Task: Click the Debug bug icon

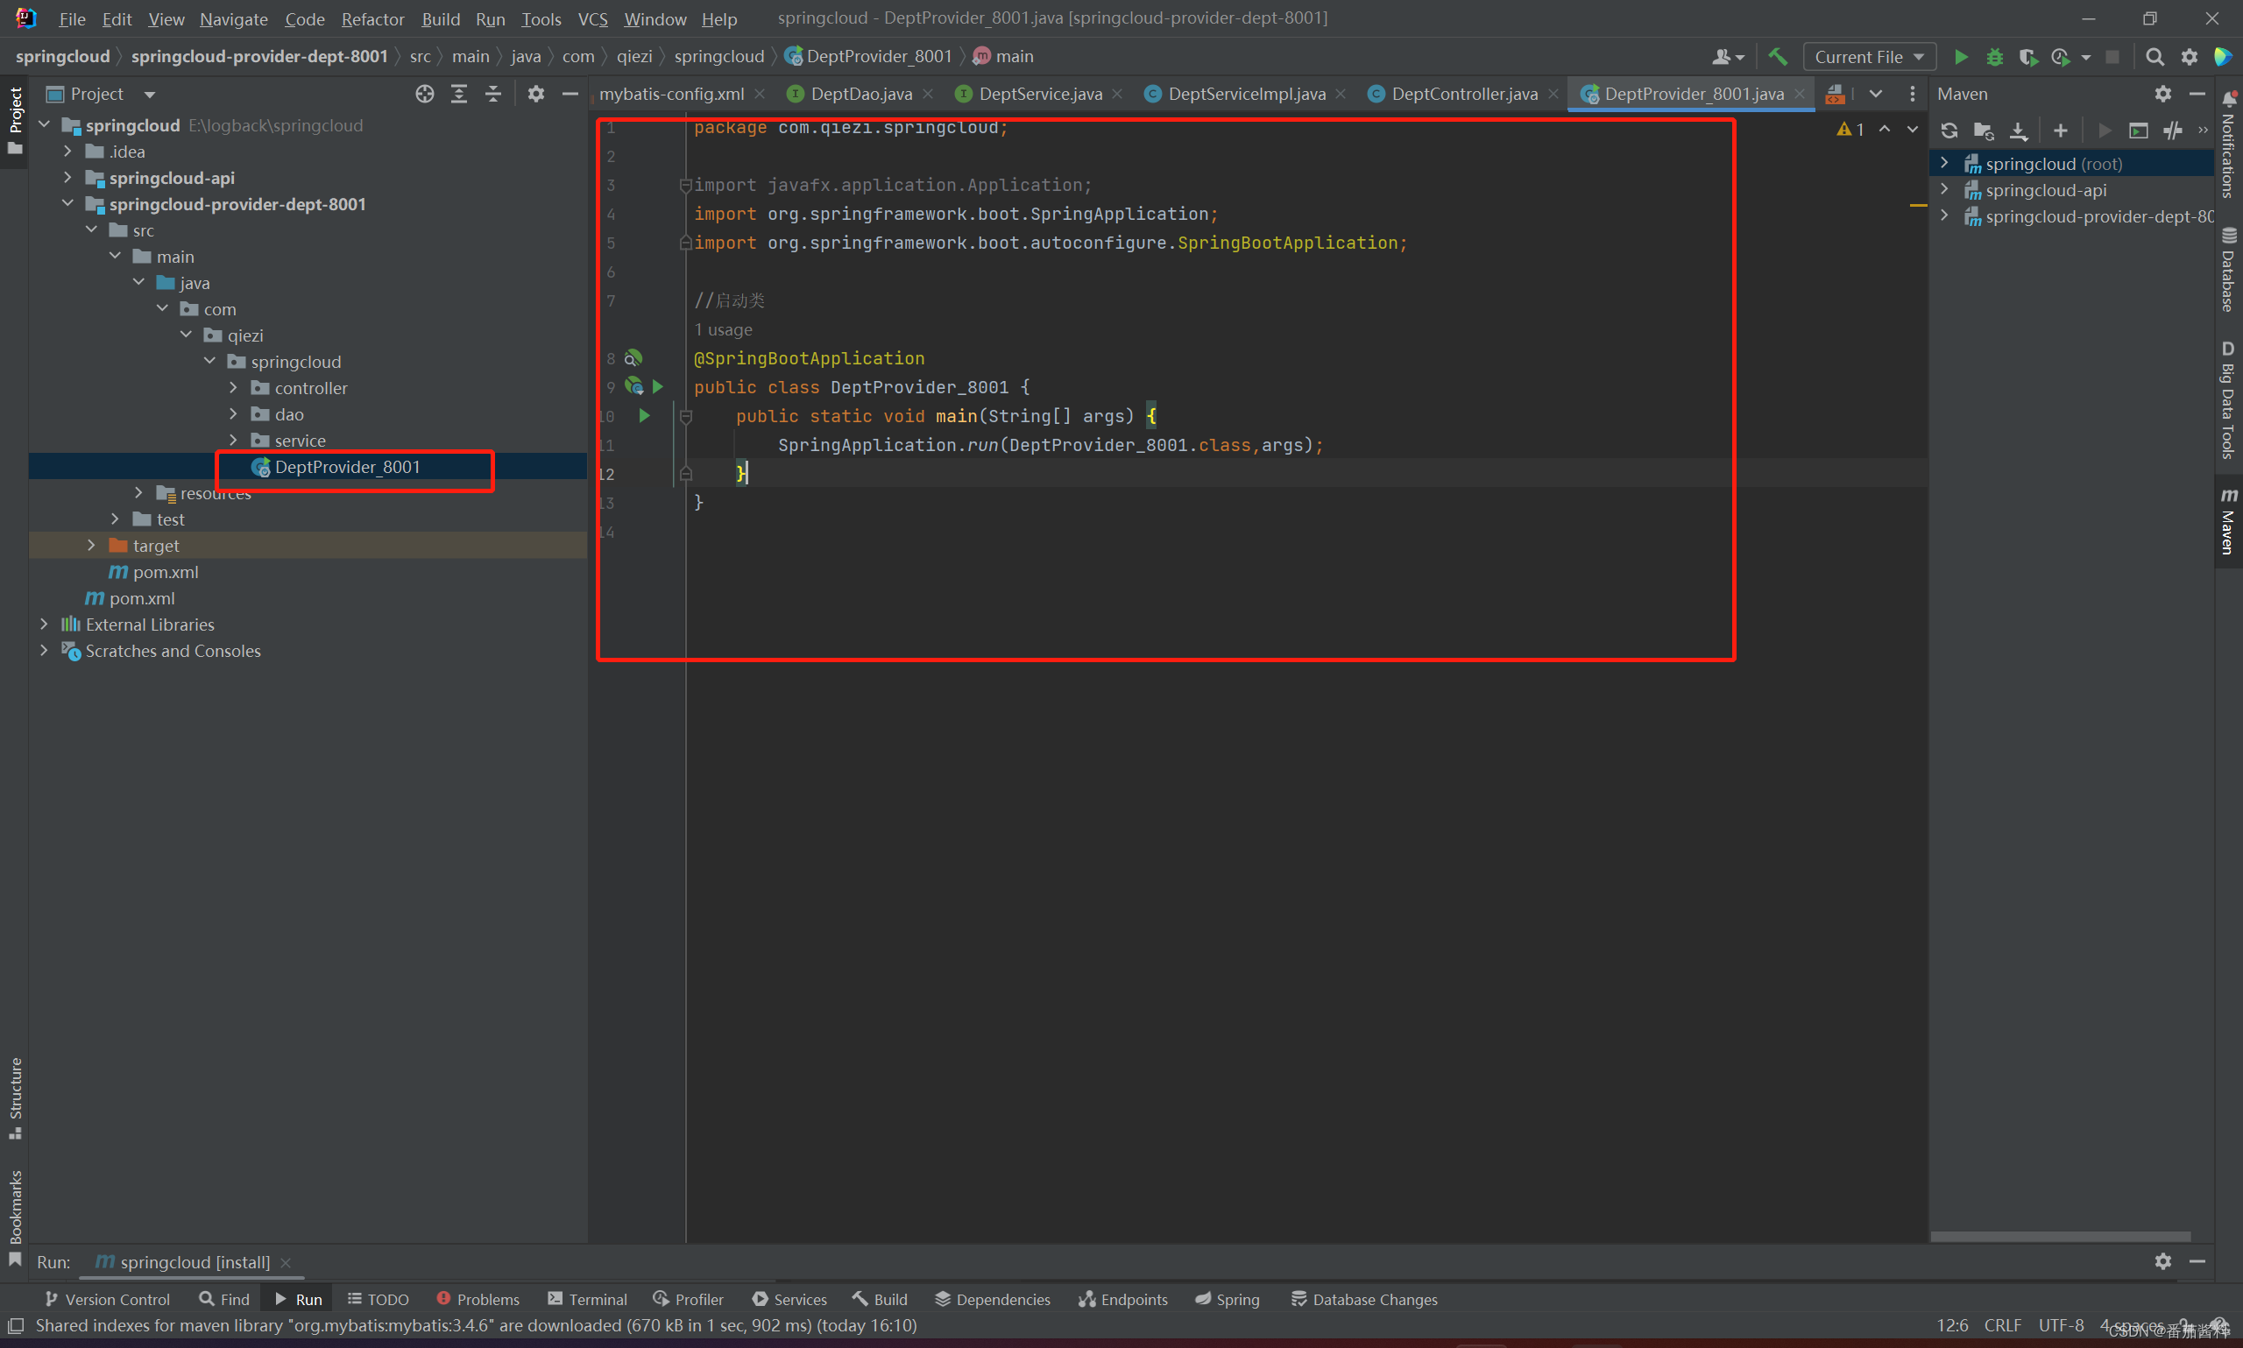Action: pyautogui.click(x=1994, y=57)
